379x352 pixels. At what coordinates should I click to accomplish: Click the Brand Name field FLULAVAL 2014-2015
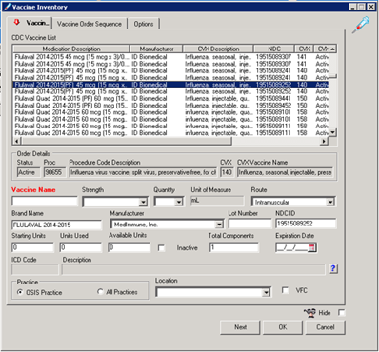pos(57,225)
